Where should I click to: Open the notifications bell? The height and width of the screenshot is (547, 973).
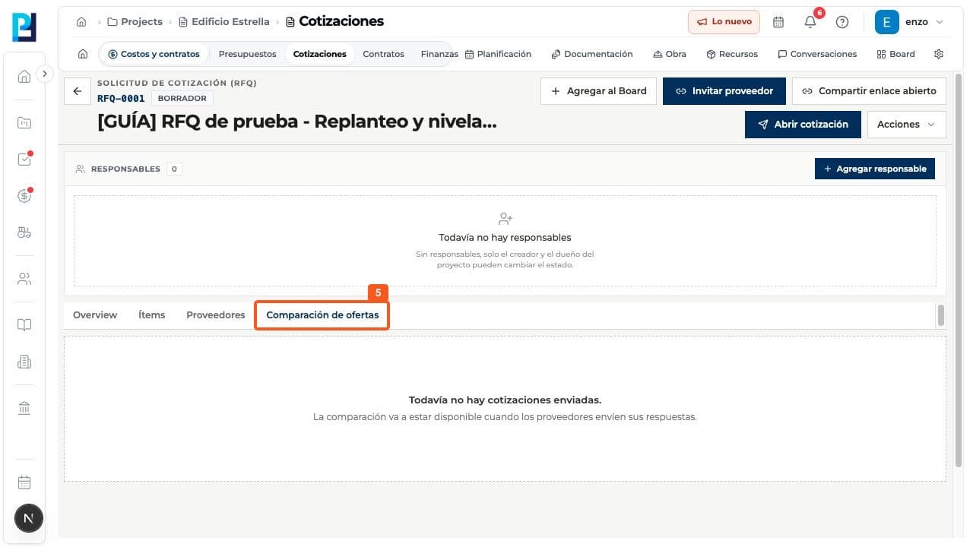pyautogui.click(x=810, y=22)
